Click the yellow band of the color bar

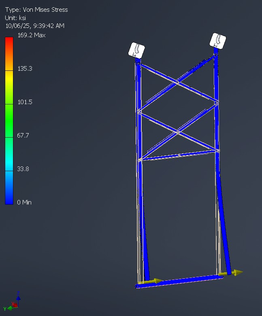(x=9, y=87)
